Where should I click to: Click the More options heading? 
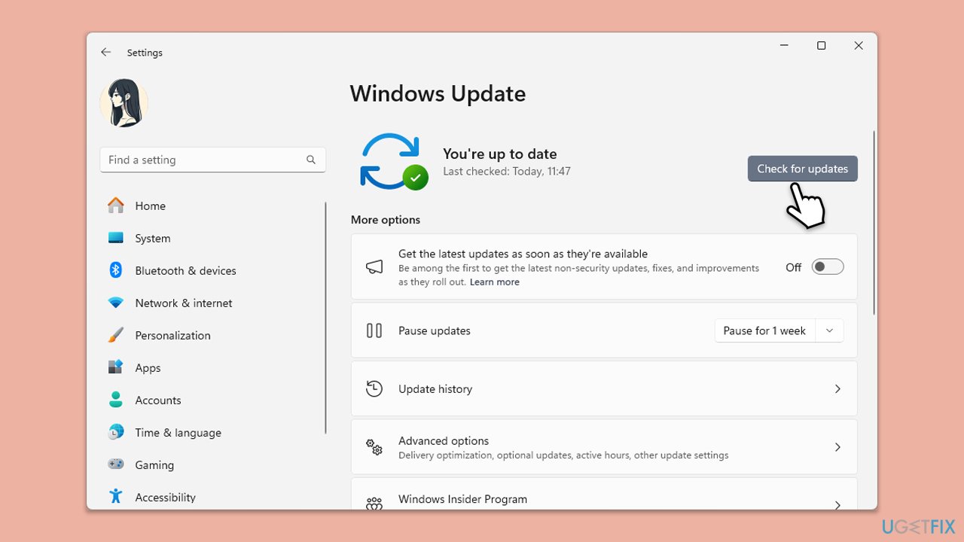point(386,220)
